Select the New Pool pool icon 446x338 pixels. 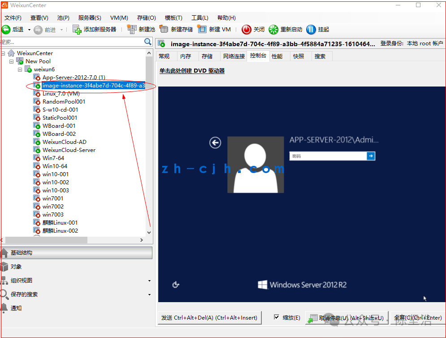[20, 61]
